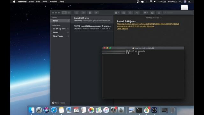
Task: Open Photos from the Dock
Action: [91, 110]
